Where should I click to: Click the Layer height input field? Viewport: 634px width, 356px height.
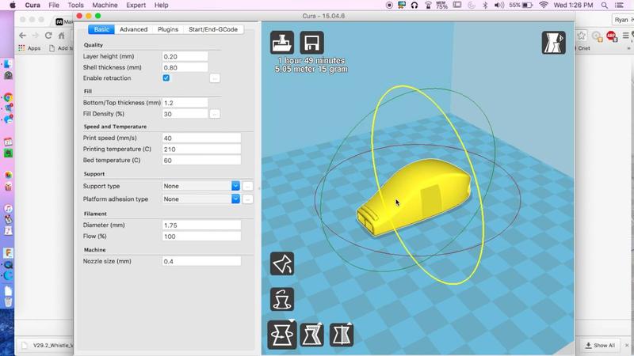tap(185, 57)
